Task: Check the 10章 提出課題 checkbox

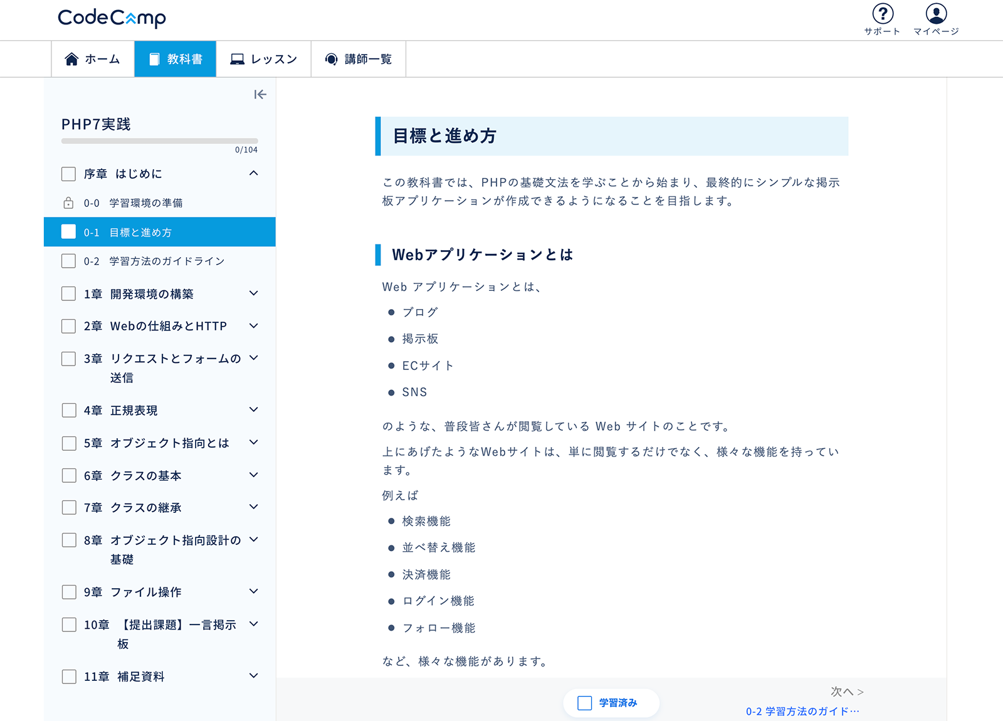Action: [69, 624]
